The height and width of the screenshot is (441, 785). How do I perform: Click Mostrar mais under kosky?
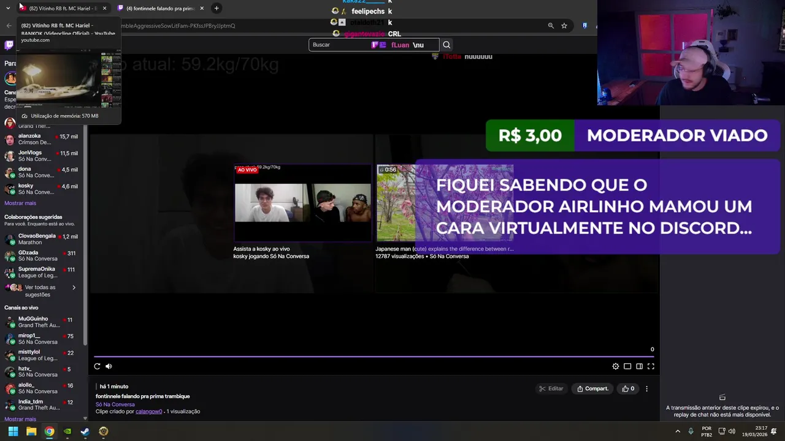[x=20, y=203]
